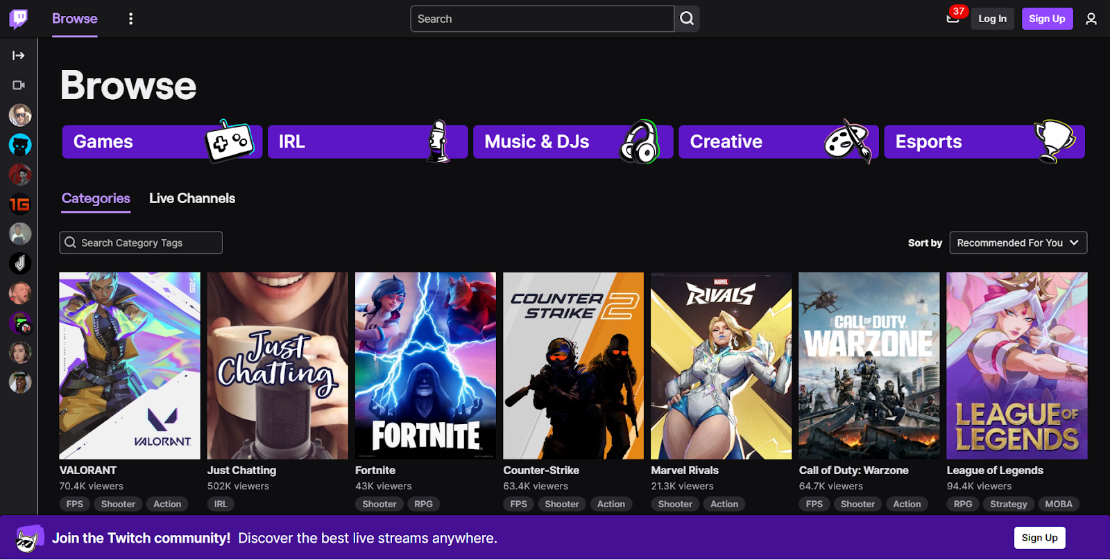
Task: Open the seventh sidebar channel avatar
Action: point(20,293)
